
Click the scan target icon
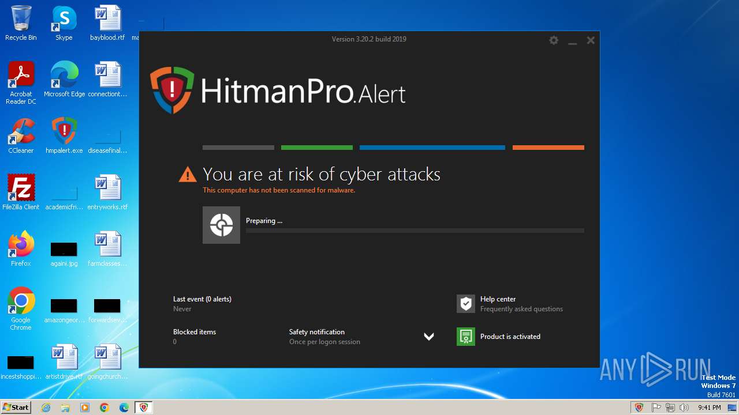(221, 225)
